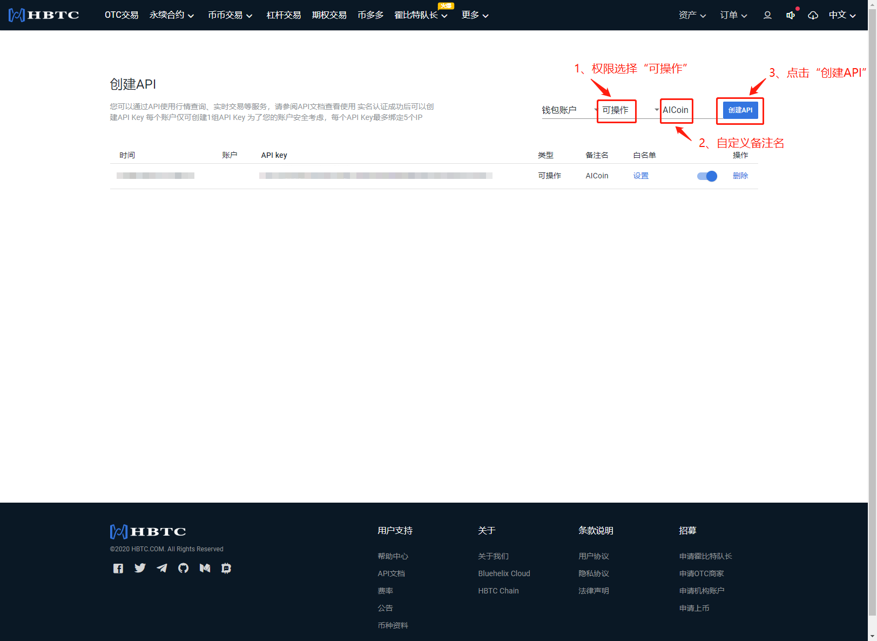Click 设置 whitelist link for AICoin

coord(641,176)
